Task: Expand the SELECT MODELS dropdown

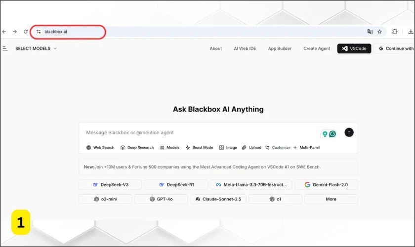Action: click(x=36, y=48)
